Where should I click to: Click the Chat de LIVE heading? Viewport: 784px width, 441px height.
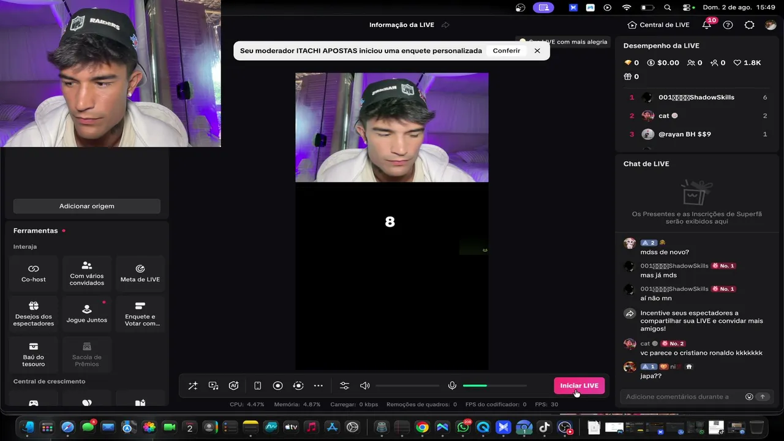point(646,164)
